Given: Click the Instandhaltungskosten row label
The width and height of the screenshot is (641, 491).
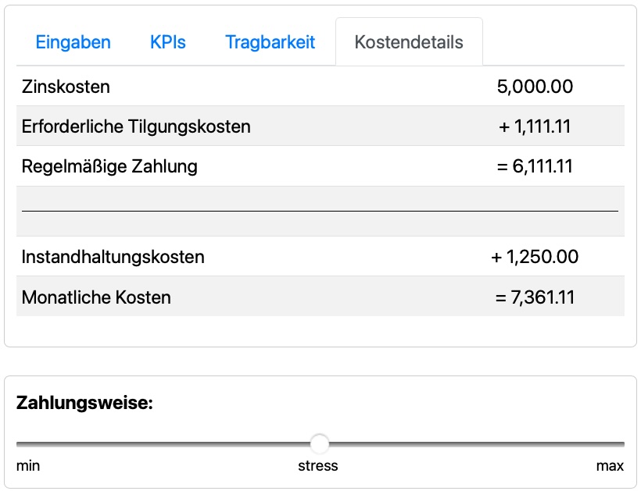Looking at the screenshot, I should [x=113, y=257].
